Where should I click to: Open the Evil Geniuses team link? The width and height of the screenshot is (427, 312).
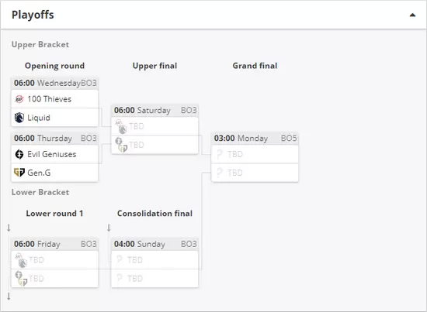click(x=52, y=154)
